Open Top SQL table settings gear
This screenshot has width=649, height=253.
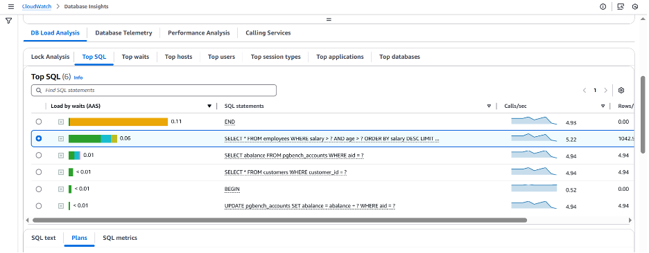621,91
